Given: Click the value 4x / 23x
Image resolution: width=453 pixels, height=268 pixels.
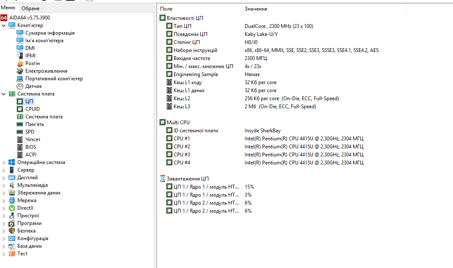Looking at the screenshot, I should pyautogui.click(x=253, y=66).
